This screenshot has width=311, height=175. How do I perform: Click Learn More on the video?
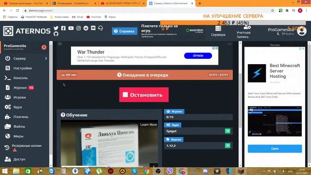[x=149, y=124]
